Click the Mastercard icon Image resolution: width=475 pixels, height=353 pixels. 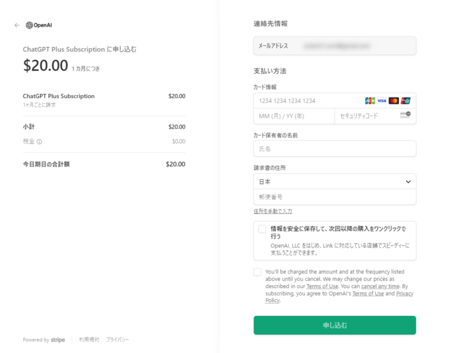pos(393,101)
